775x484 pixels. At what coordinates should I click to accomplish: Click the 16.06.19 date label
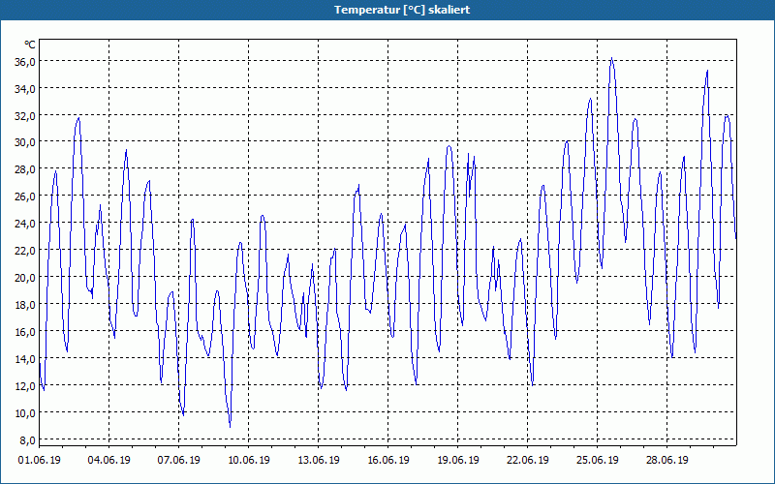[x=388, y=461]
